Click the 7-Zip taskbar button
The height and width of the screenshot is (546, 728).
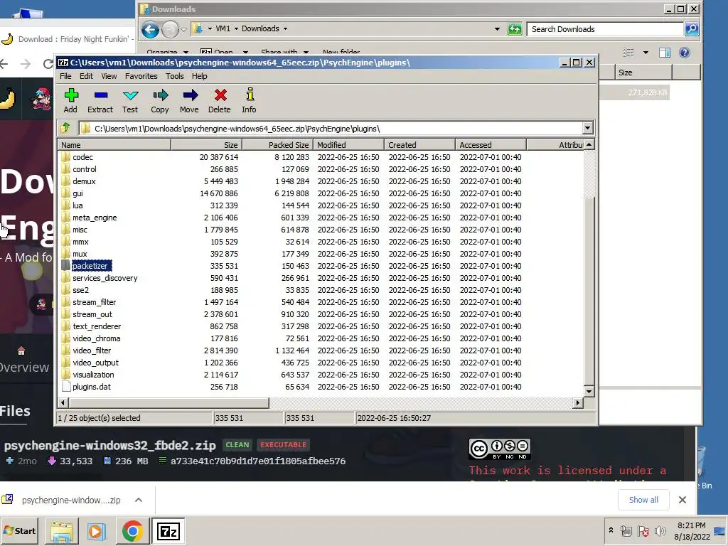(x=168, y=531)
